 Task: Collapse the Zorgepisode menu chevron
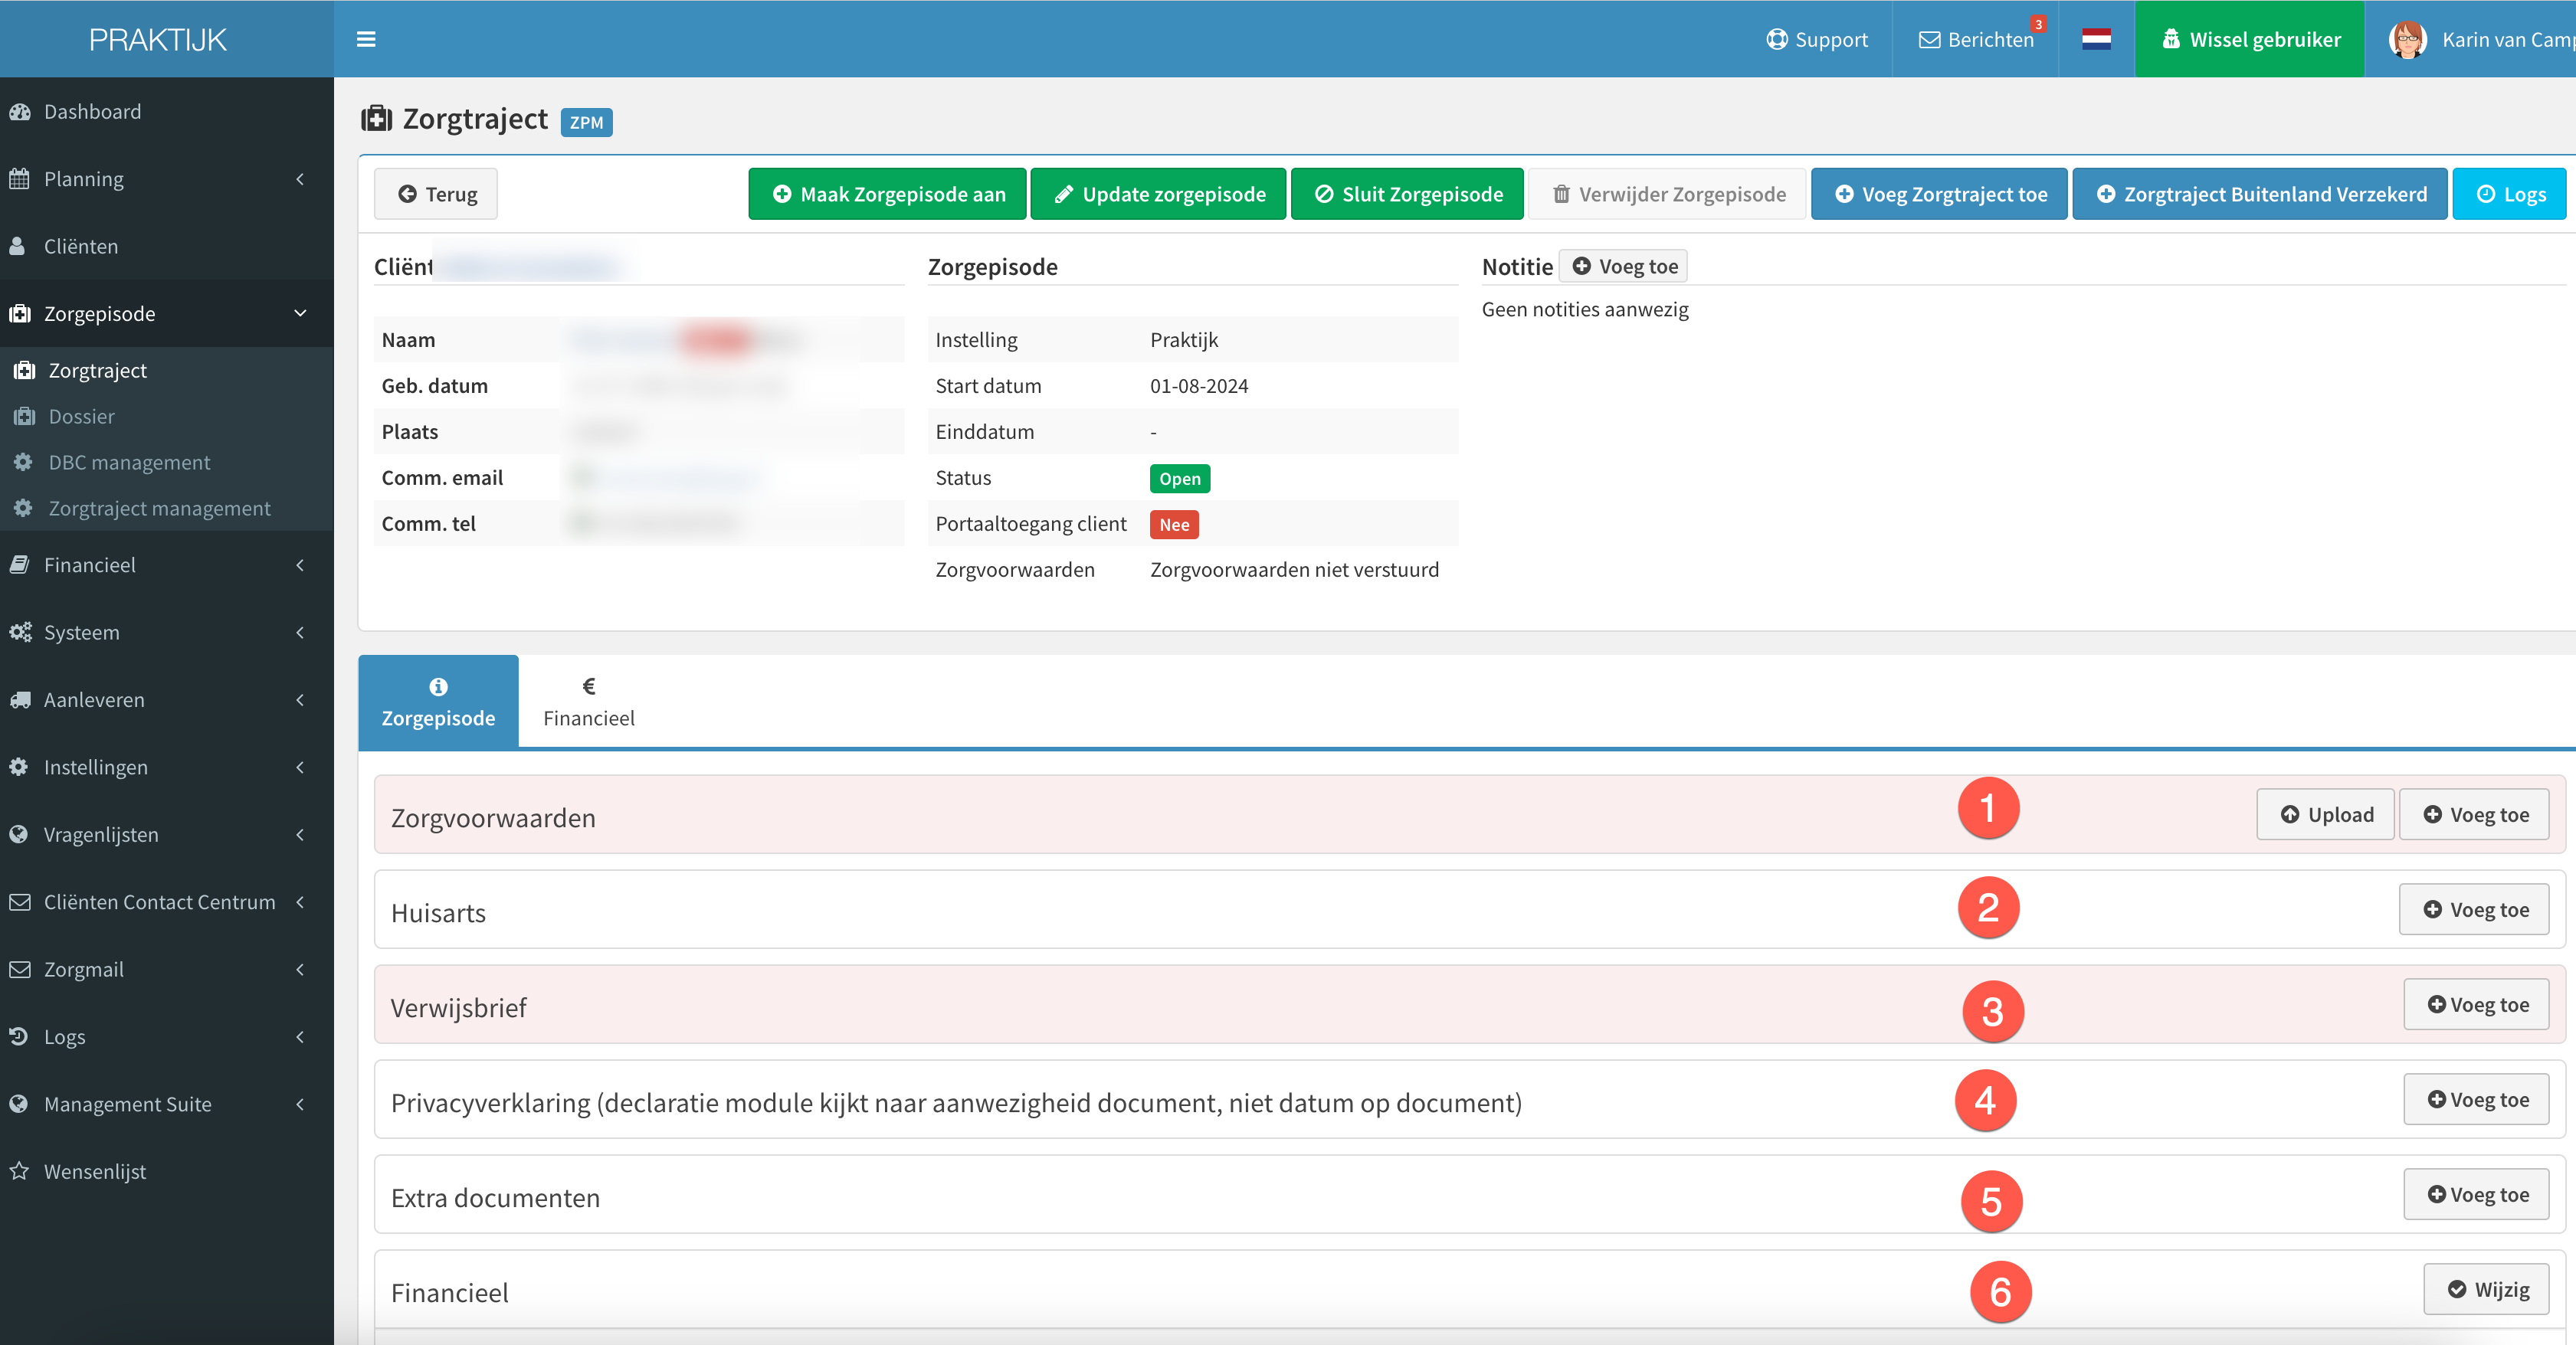(299, 313)
